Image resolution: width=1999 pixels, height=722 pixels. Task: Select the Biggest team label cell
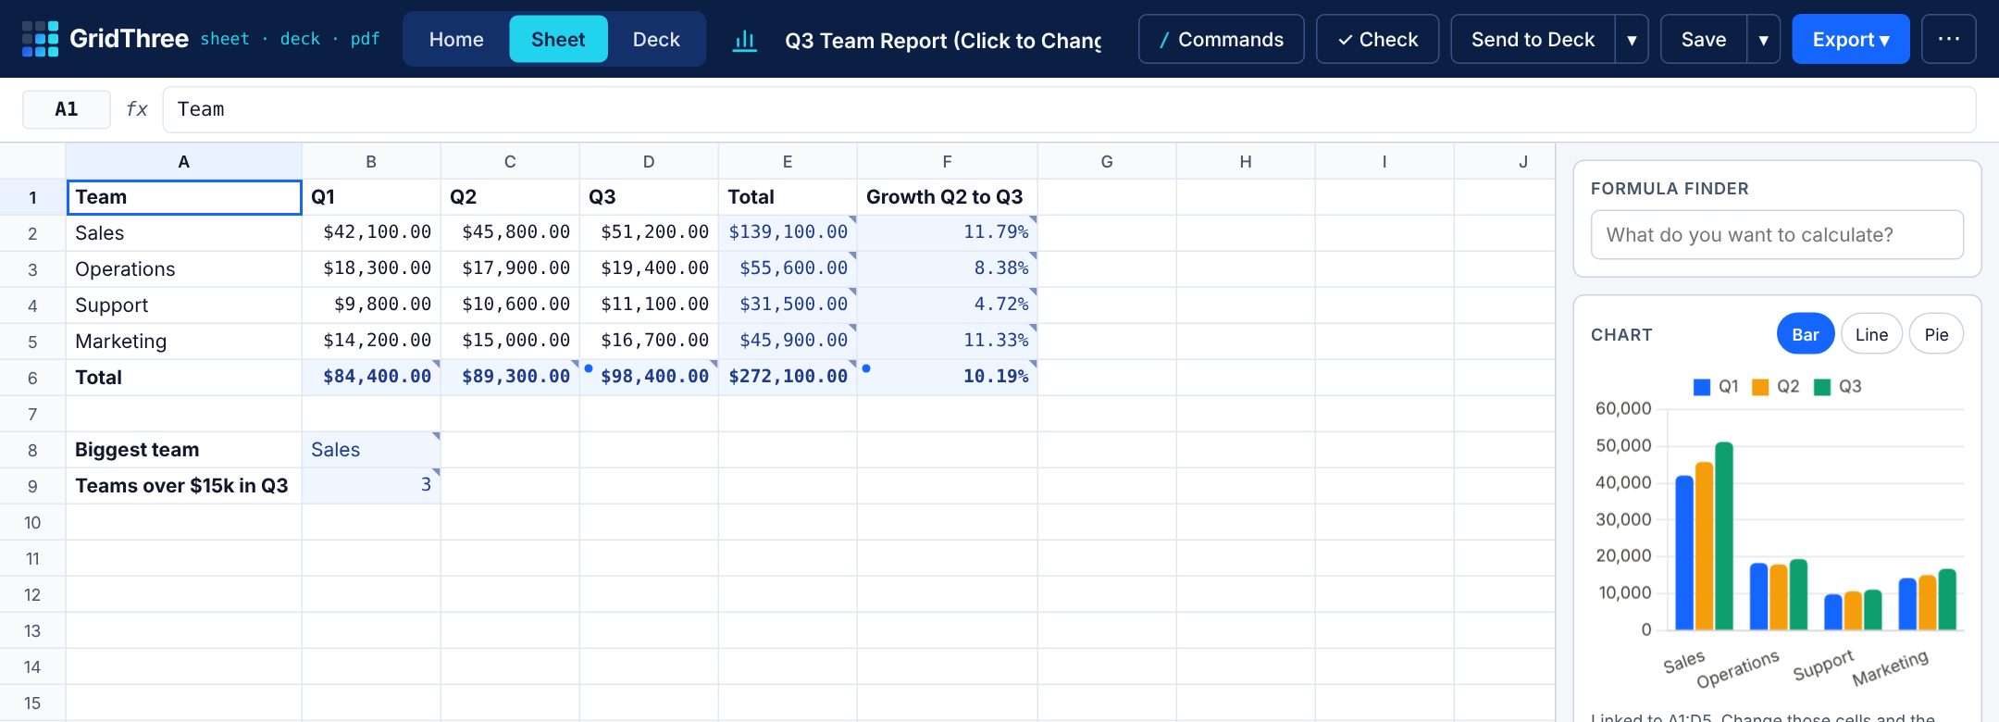[x=184, y=450]
